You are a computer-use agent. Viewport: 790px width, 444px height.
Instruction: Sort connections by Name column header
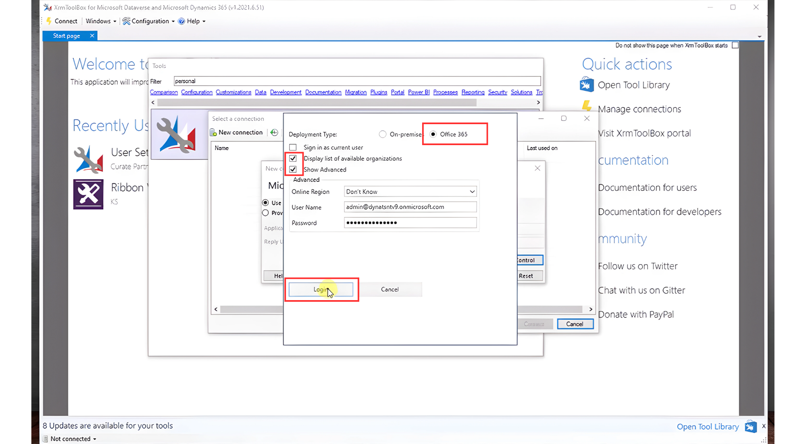tap(222, 148)
